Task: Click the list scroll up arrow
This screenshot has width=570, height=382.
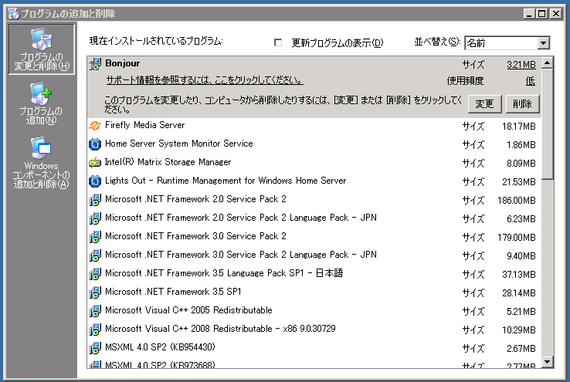Action: (548, 63)
